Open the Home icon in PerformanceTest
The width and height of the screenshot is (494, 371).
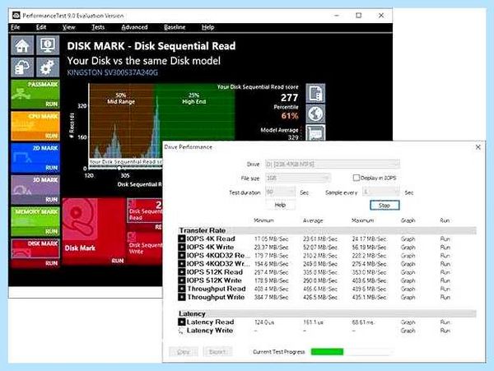point(22,45)
